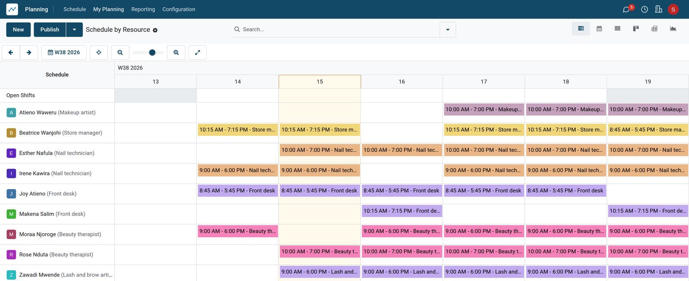This screenshot has height=281, width=689.
Task: Open Makena Salim's shift on day 19
Action: [x=648, y=211]
